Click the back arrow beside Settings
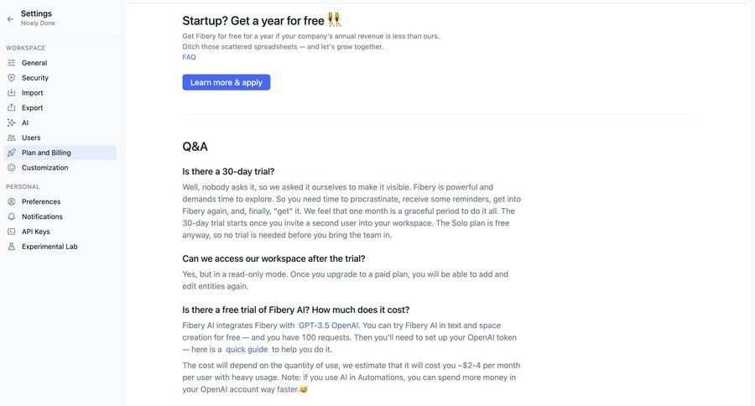The height and width of the screenshot is (406, 755). click(x=10, y=18)
